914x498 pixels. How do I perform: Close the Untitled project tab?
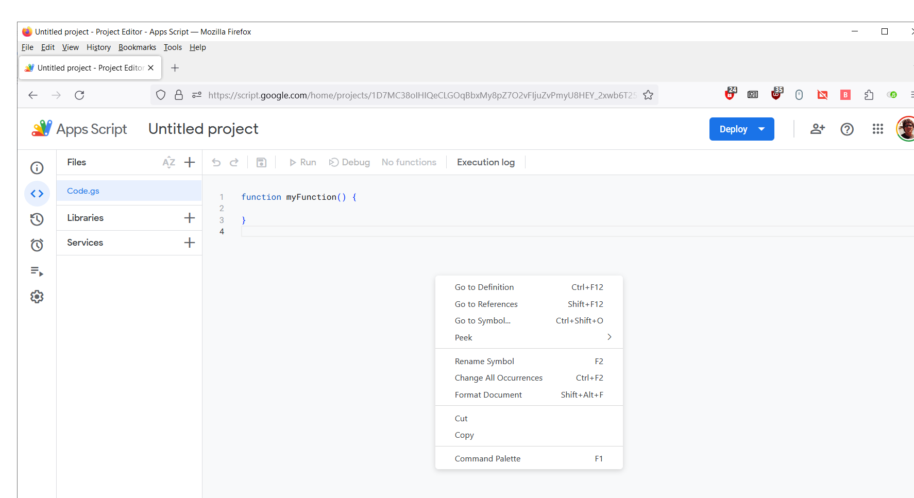[x=150, y=68]
